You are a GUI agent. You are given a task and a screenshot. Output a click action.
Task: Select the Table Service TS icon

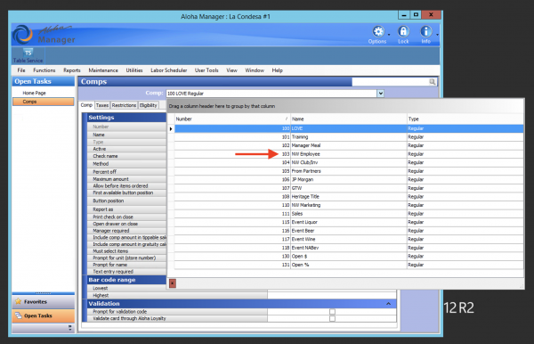(x=28, y=53)
